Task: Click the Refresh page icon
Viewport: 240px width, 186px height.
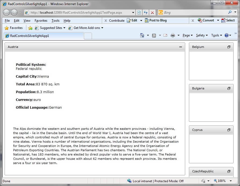Action: [x=146, y=13]
